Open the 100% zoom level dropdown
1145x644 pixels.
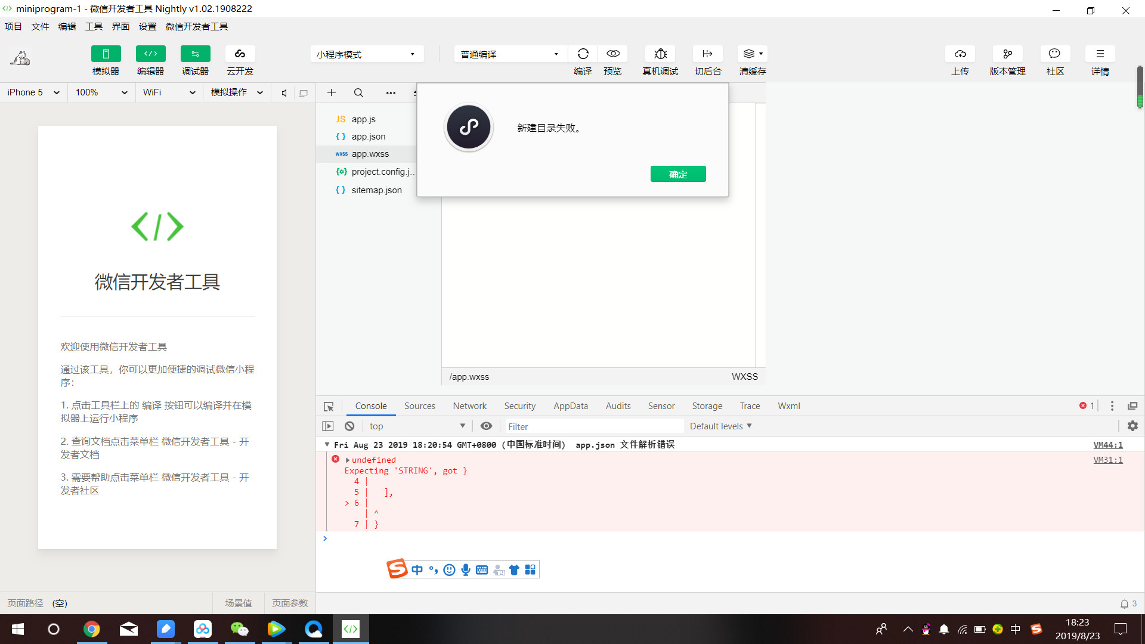click(101, 92)
